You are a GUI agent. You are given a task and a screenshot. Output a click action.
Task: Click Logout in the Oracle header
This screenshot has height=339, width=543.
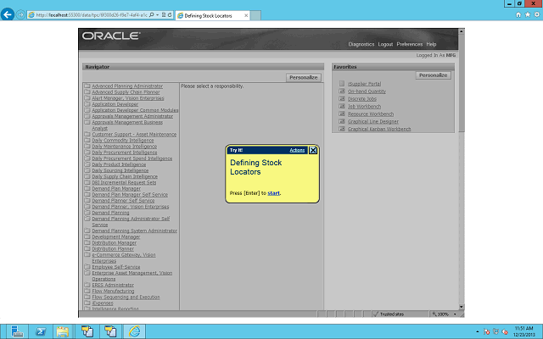pyautogui.click(x=385, y=44)
